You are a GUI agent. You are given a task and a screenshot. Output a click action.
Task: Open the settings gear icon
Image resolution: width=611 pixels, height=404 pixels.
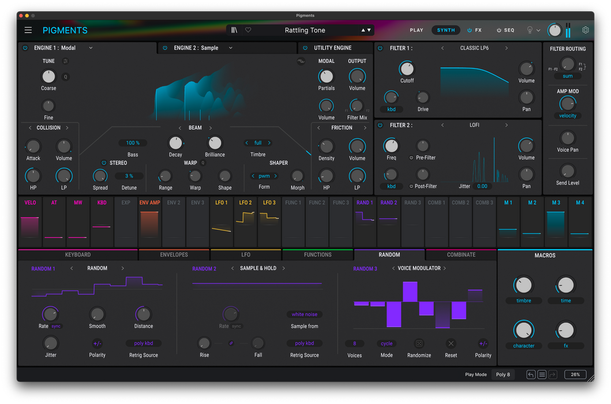tap(586, 30)
